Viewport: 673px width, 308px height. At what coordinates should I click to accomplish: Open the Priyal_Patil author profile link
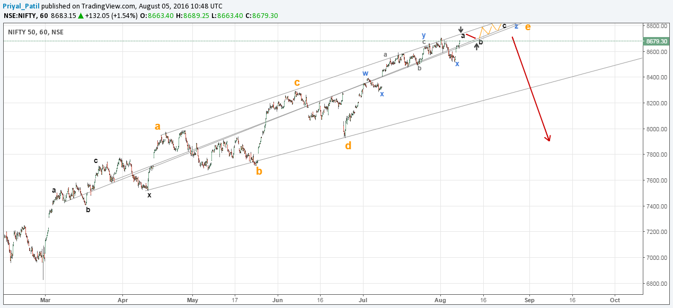[x=21, y=6]
